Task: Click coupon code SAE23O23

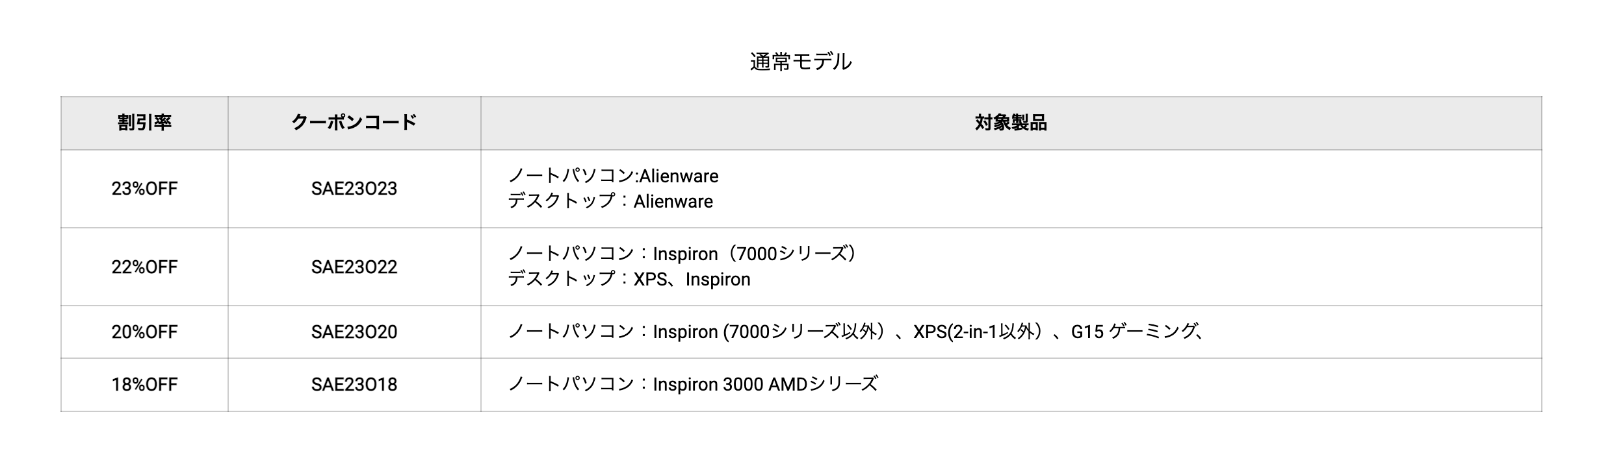Action: pyautogui.click(x=354, y=189)
